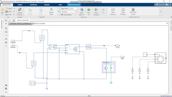Screen dimensions: 172x97
Task: Expand the Prepare gallery dropdown arrow
Action: [58, 12]
